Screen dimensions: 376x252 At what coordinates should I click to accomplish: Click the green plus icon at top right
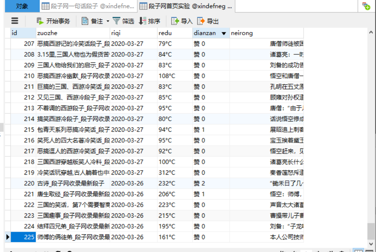pyautogui.click(x=366, y=6)
